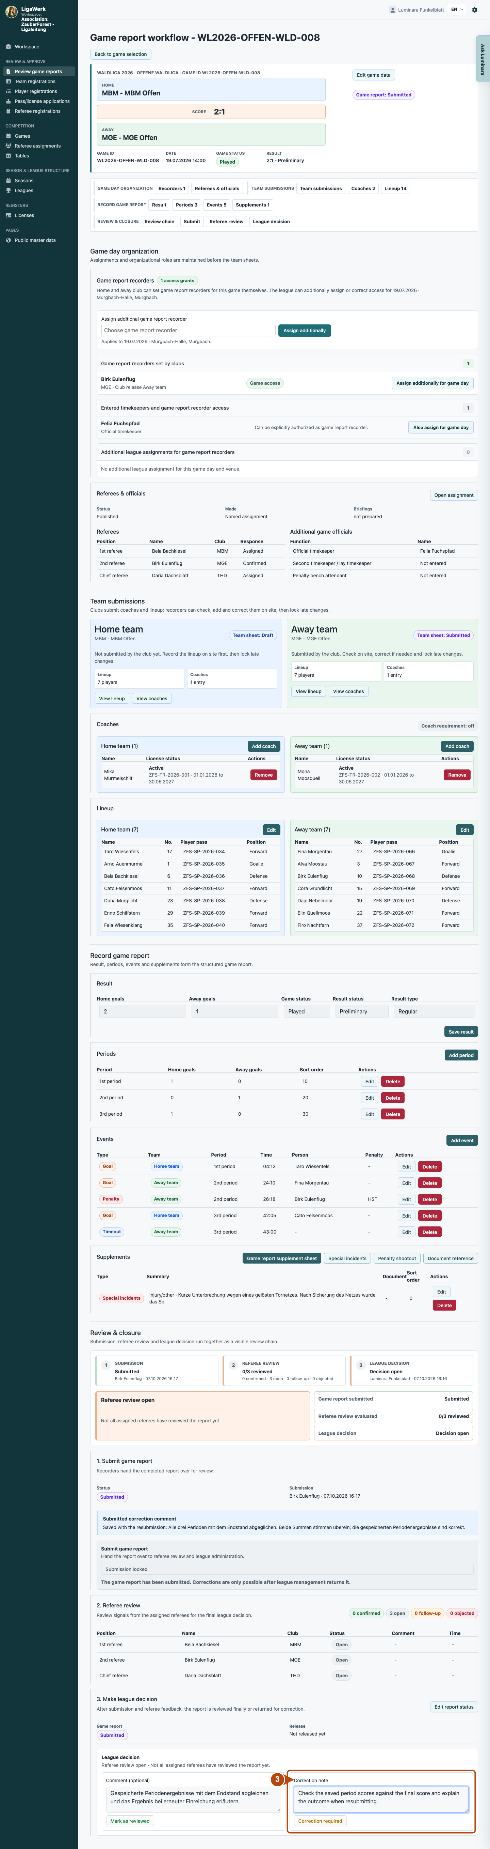The image size is (490, 1849).
Task: Open the League decision tab
Action: [272, 222]
